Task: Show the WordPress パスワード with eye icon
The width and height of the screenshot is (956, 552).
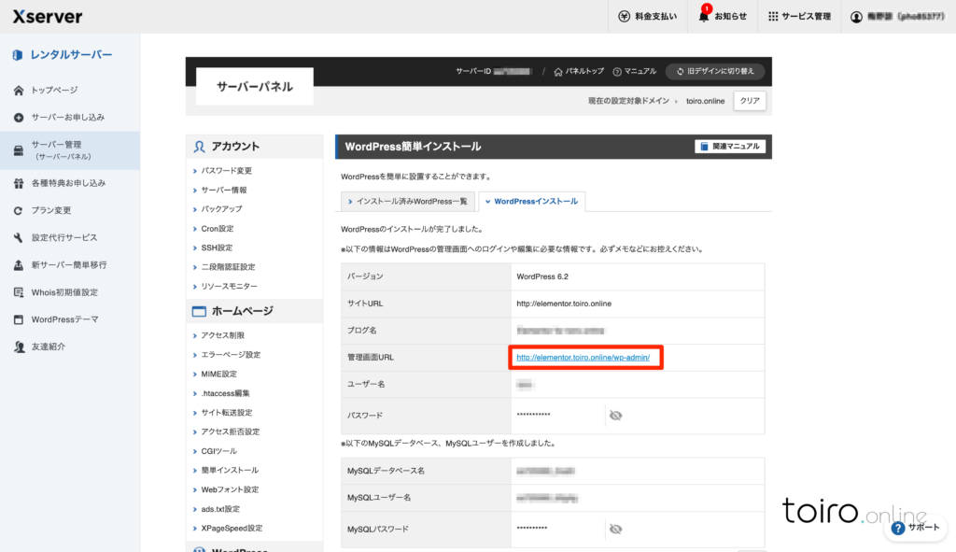Action: tap(615, 416)
